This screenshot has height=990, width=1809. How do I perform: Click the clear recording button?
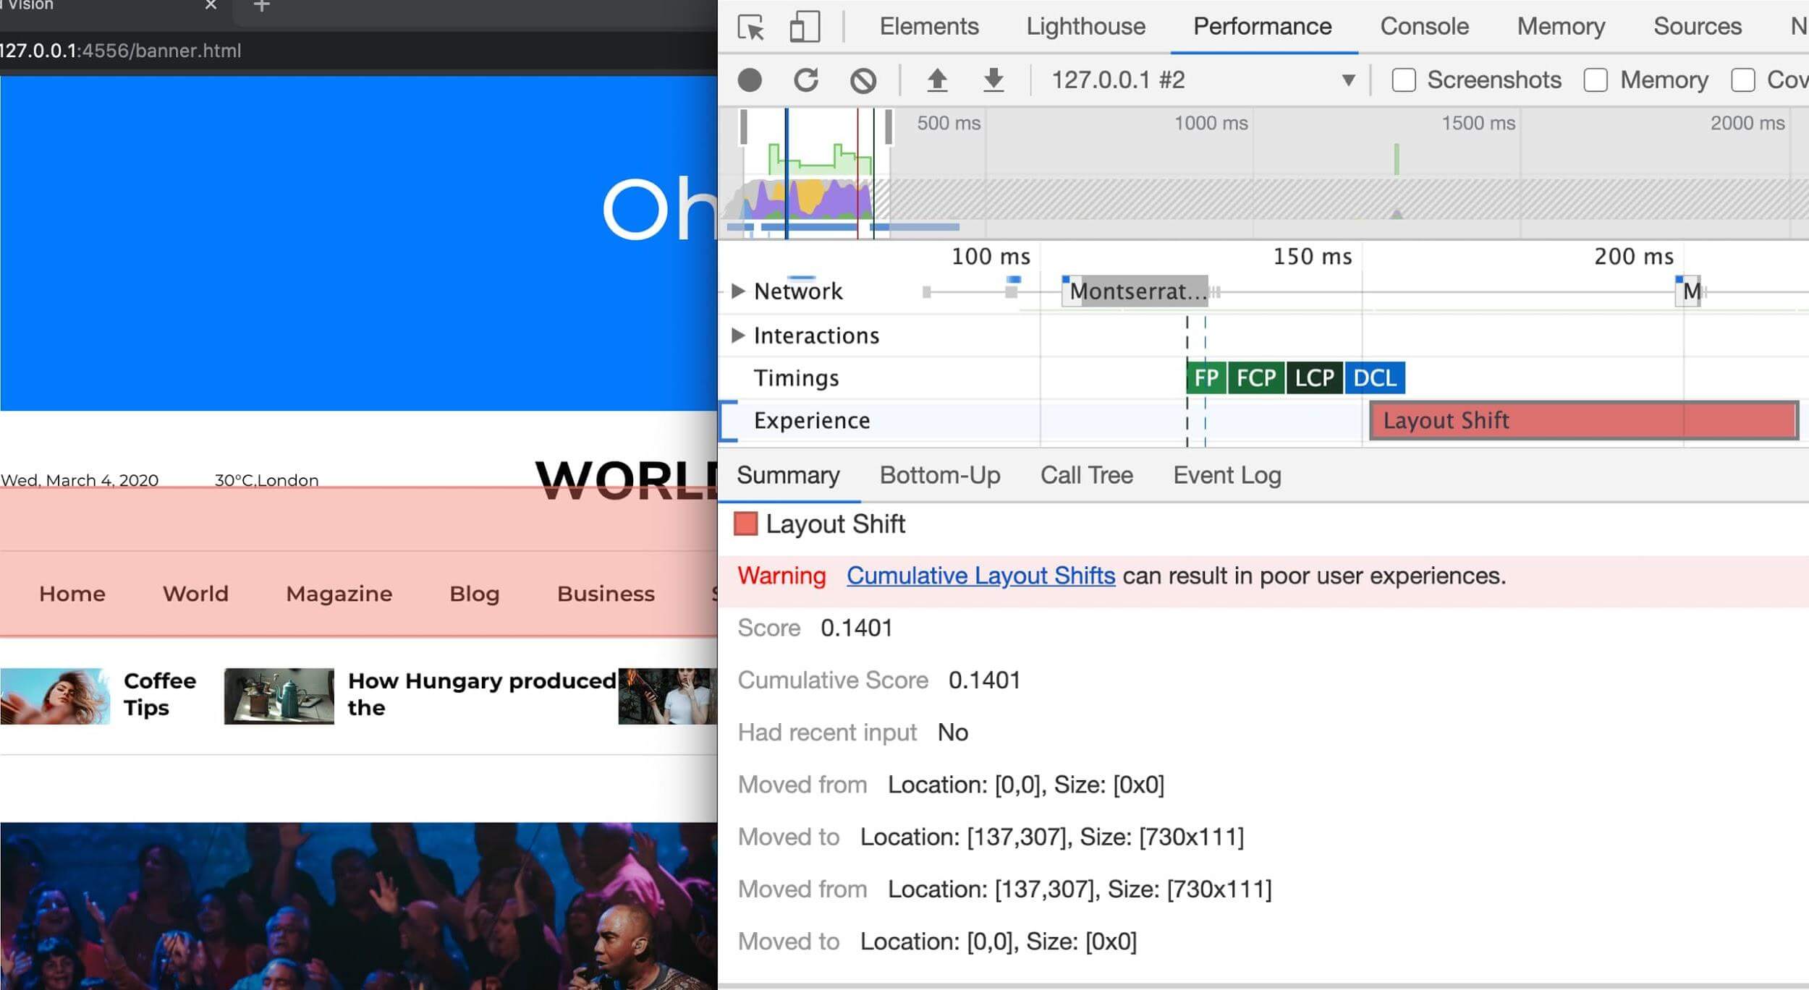click(863, 80)
